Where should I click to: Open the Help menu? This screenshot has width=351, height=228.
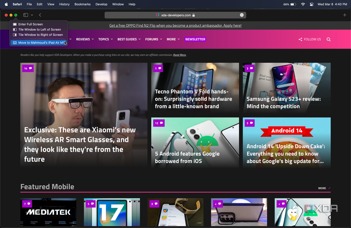tap(132, 4)
